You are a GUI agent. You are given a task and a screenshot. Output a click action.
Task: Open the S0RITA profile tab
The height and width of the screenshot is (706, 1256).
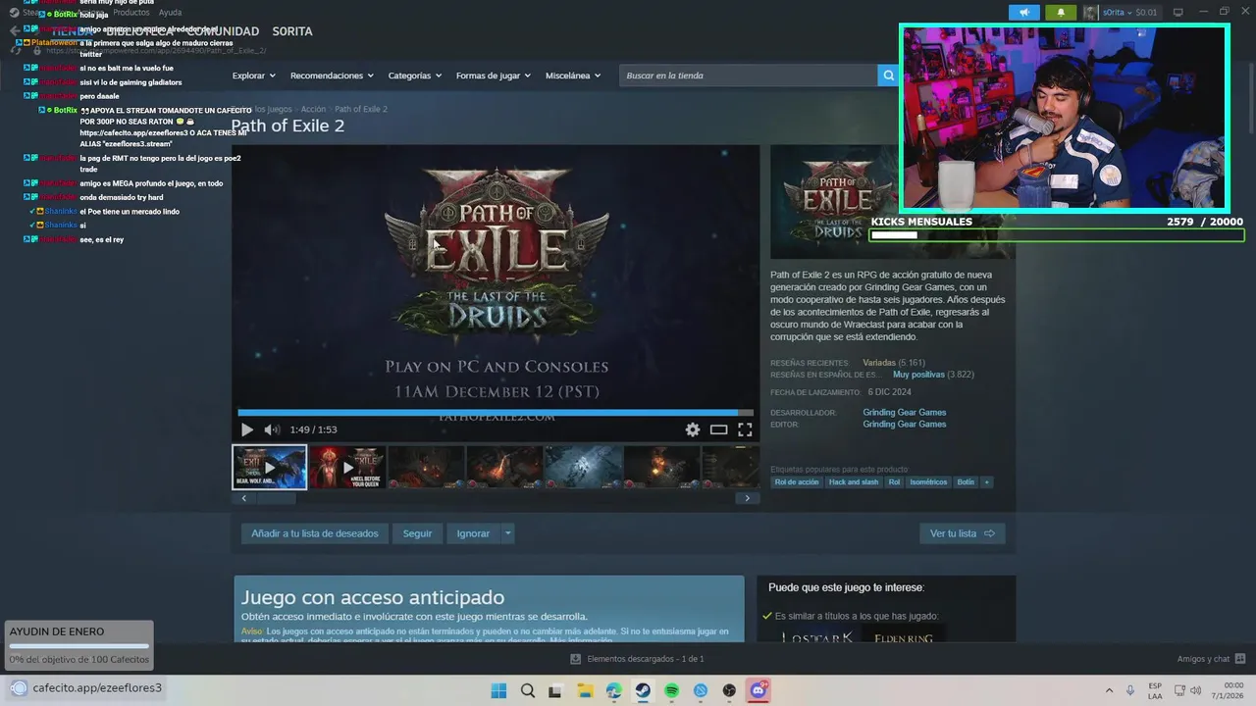292,31
